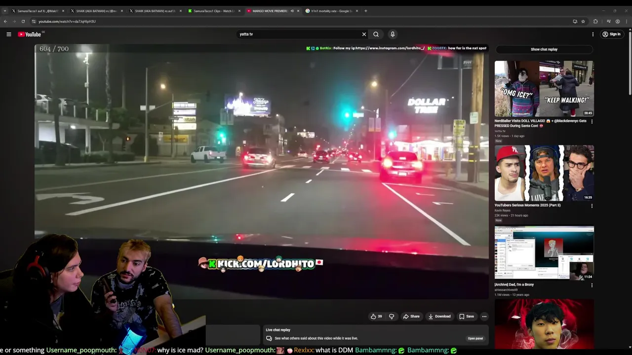This screenshot has width=632, height=355.
Task: Go to YouTube home via logo
Action: (x=30, y=34)
